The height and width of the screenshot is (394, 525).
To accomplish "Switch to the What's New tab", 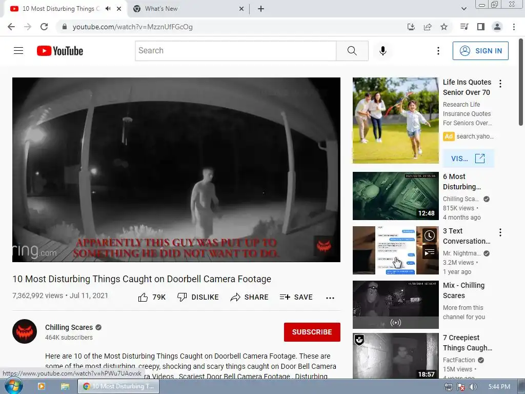I will (161, 9).
